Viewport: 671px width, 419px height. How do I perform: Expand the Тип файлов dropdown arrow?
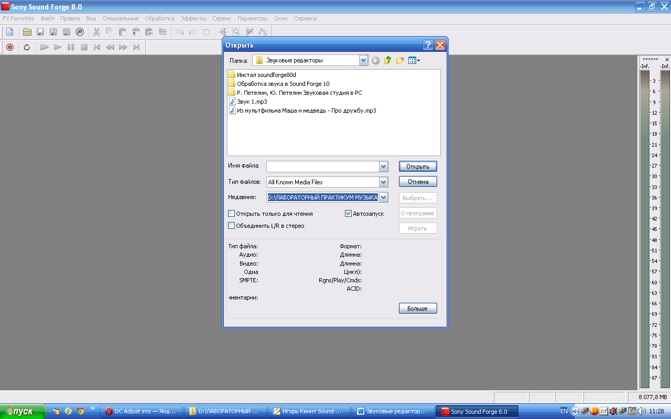click(383, 182)
